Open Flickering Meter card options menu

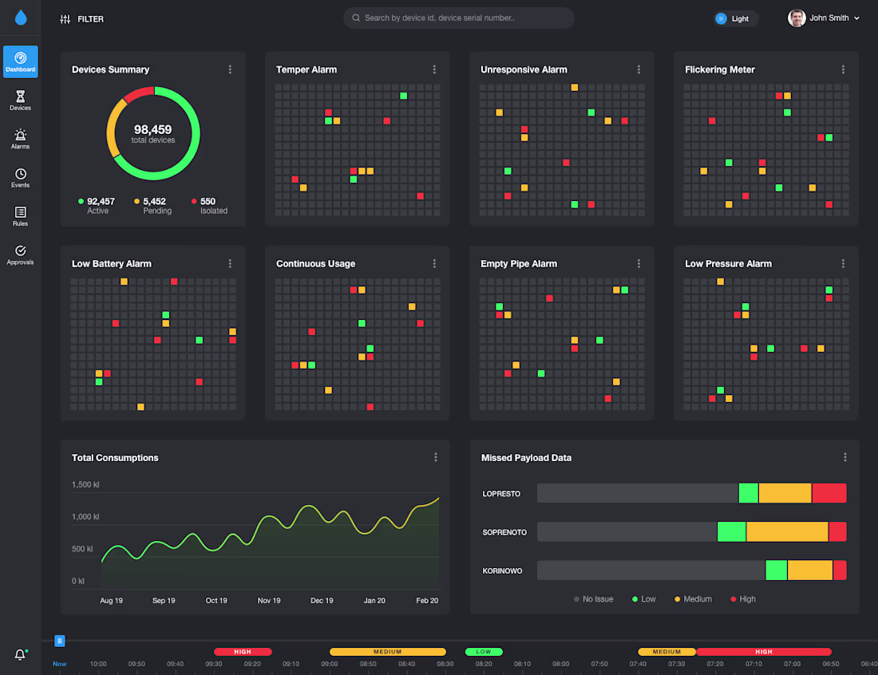(x=844, y=69)
